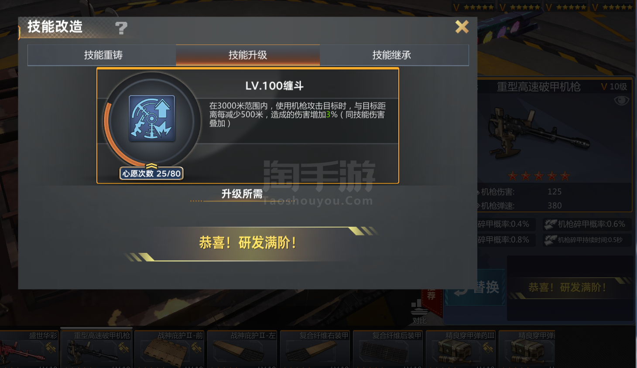Pick the 复合纤维右装甲 item
Viewport: 637px width, 368px height.
tap(315, 349)
